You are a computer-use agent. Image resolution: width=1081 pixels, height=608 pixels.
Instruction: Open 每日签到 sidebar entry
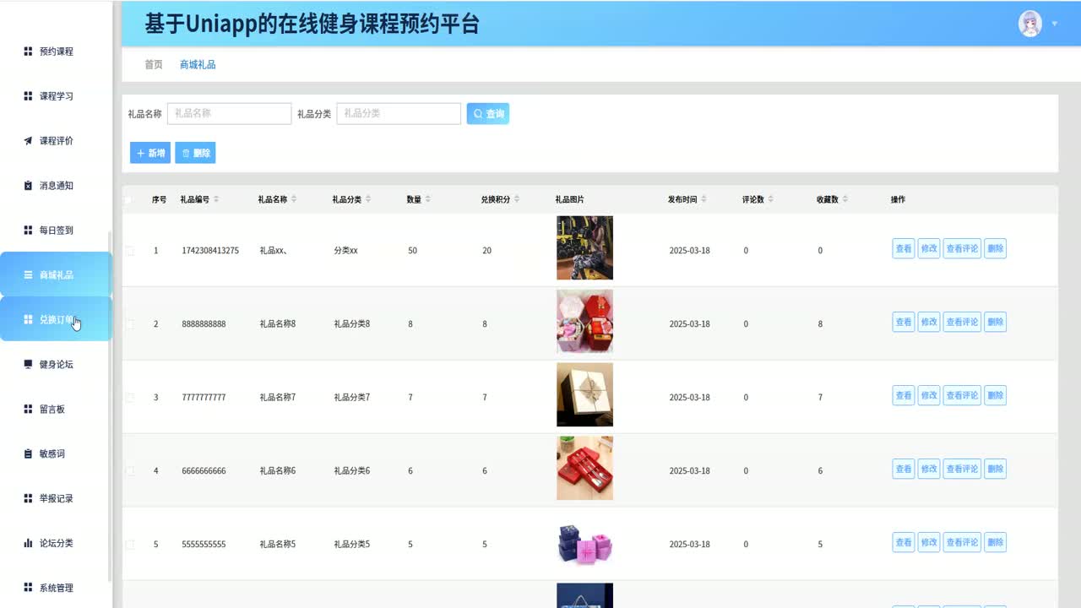pos(56,231)
